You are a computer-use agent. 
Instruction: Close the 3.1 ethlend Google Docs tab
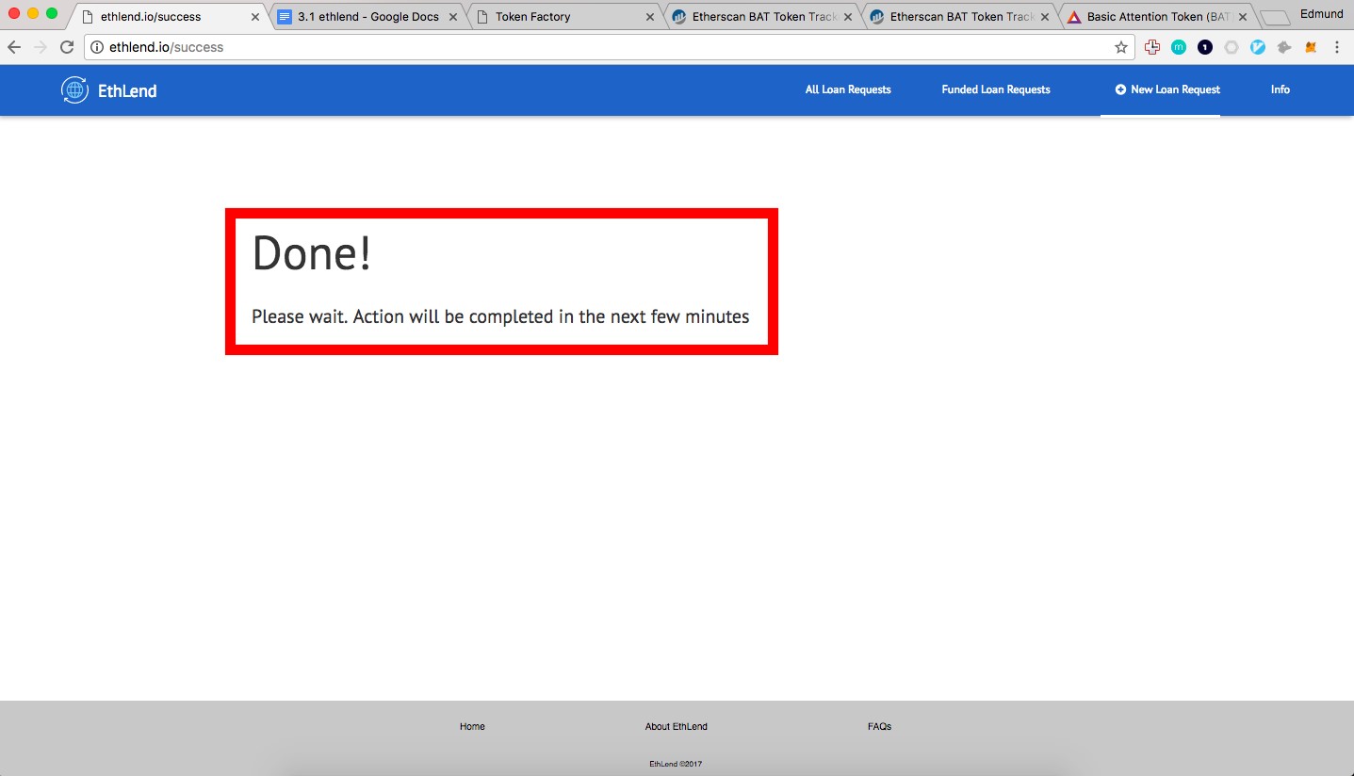point(452,17)
